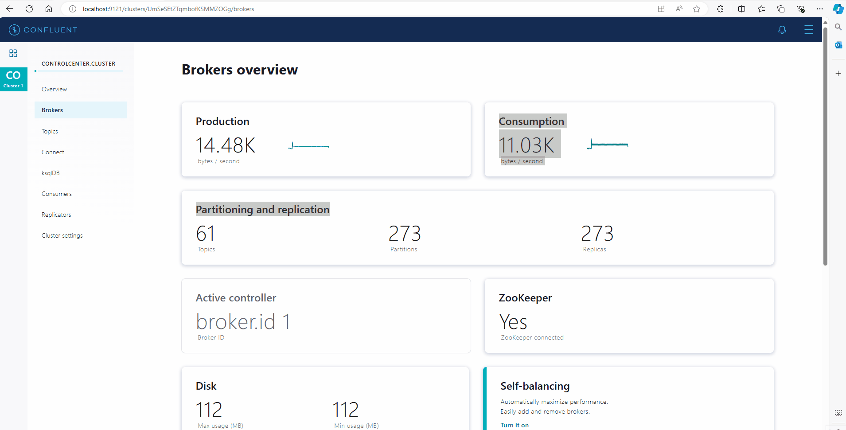Open the Production metrics card
Screen dimensions: 846x430
326,139
